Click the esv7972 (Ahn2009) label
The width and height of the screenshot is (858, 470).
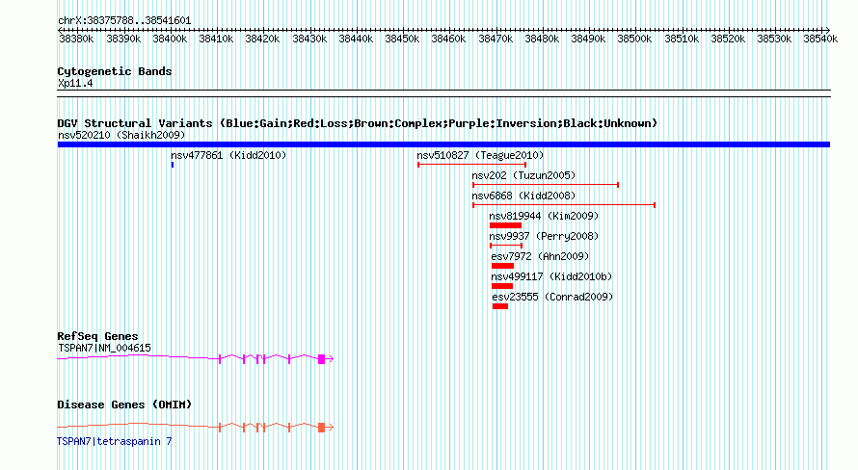point(540,256)
